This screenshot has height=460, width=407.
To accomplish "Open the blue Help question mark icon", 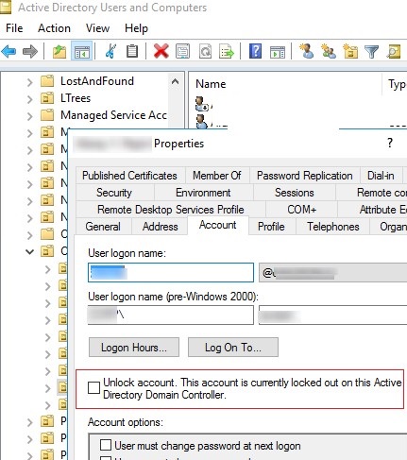I will tap(255, 51).
